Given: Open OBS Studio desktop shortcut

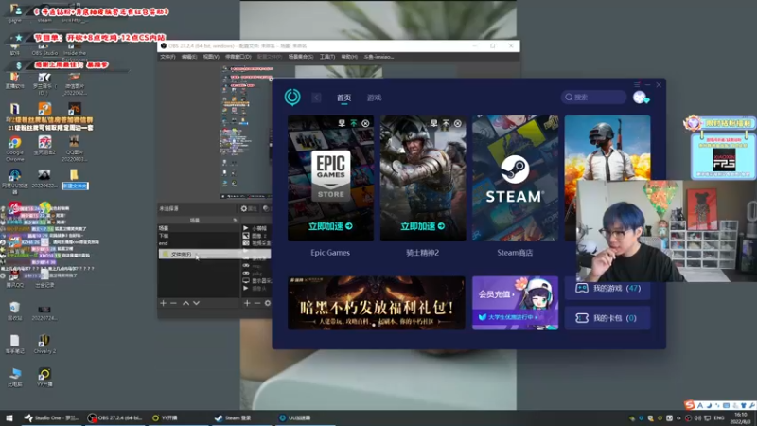Looking at the screenshot, I should click(x=44, y=50).
